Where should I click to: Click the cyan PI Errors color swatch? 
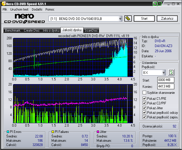pyautogui.click(x=8, y=132)
